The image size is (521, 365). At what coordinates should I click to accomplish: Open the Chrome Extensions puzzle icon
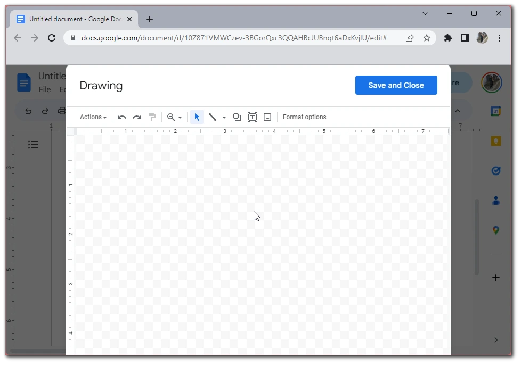pyautogui.click(x=448, y=38)
